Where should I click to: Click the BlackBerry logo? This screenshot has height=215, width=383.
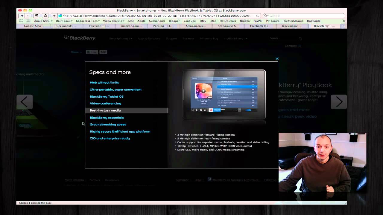tap(80, 38)
